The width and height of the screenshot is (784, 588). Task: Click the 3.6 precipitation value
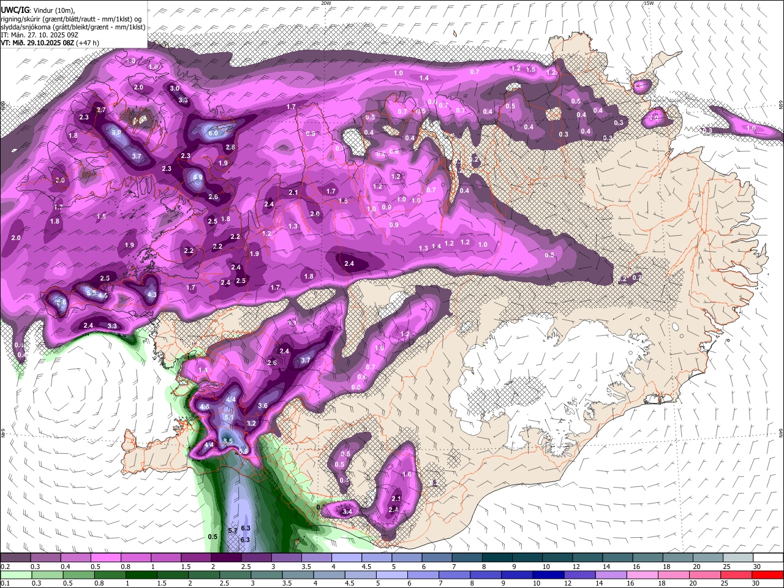(263, 406)
